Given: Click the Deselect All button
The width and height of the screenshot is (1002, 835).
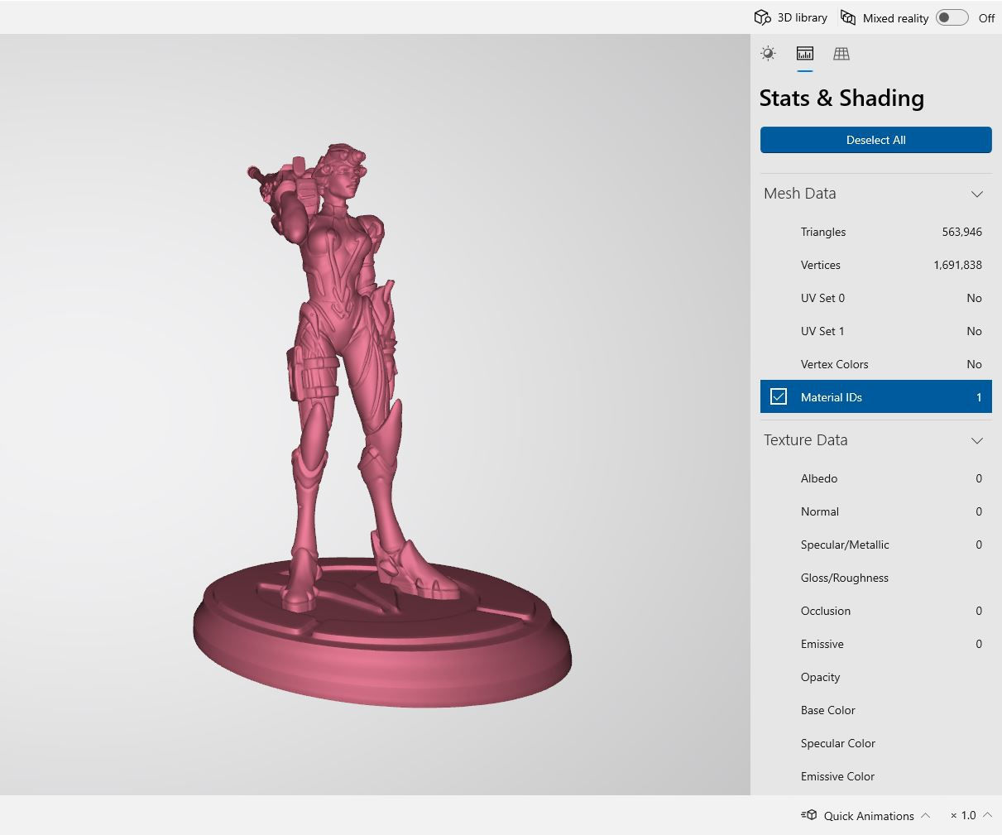Looking at the screenshot, I should 875,140.
